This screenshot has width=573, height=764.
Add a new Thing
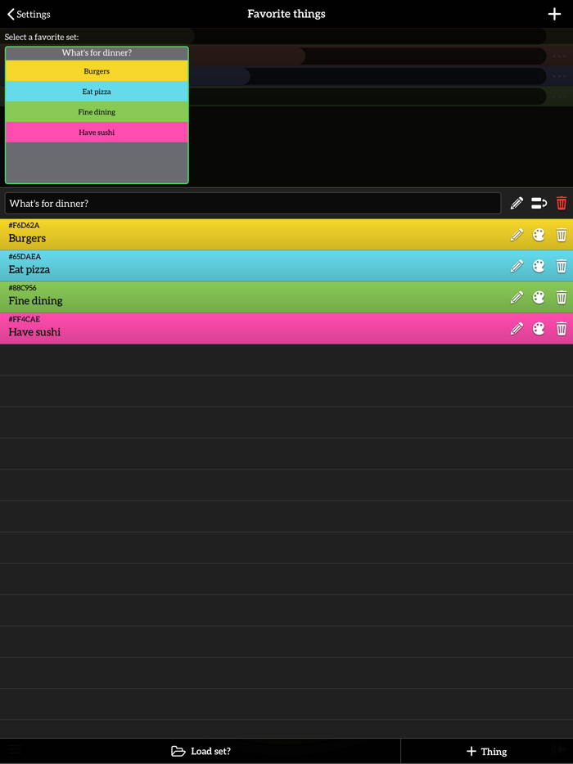[487, 751]
